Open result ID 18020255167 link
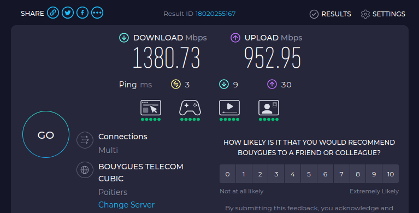 tap(215, 14)
